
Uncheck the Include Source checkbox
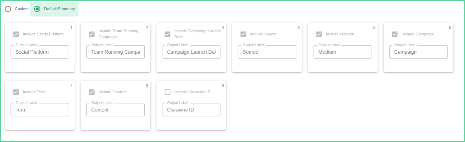pyautogui.click(x=243, y=34)
